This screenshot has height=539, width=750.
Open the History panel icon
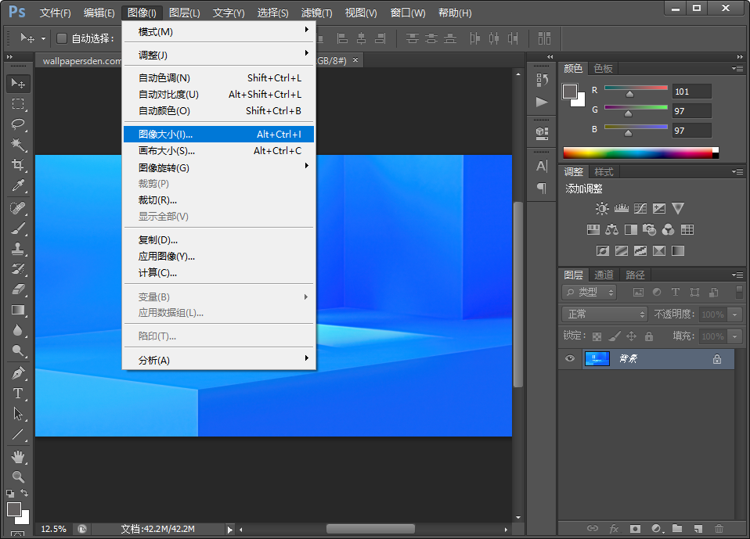[542, 80]
